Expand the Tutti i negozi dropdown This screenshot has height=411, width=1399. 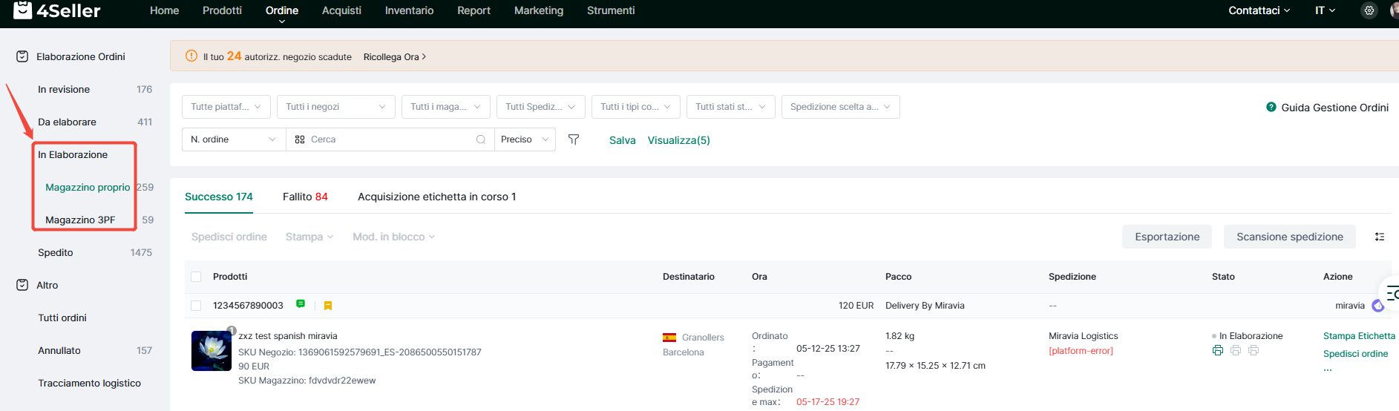click(335, 107)
